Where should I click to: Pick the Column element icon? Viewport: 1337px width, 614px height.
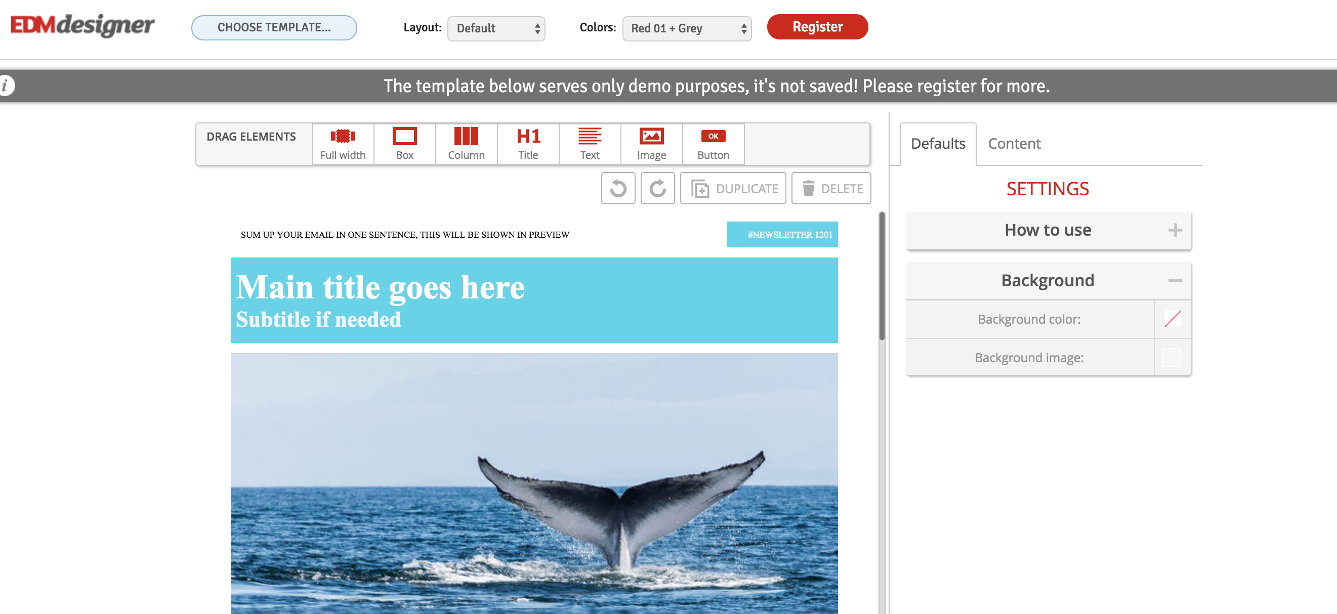point(466,137)
